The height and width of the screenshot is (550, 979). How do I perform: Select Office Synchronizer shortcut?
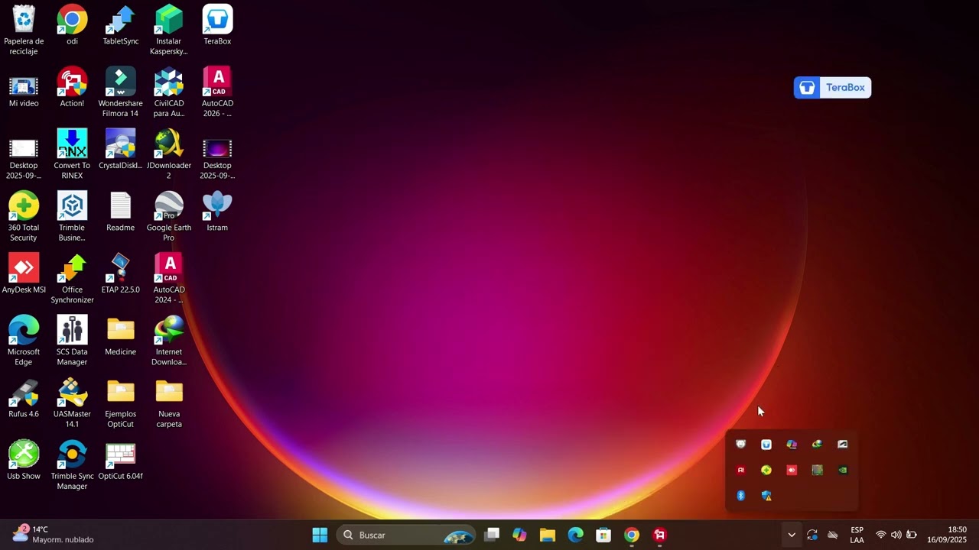pos(72,279)
